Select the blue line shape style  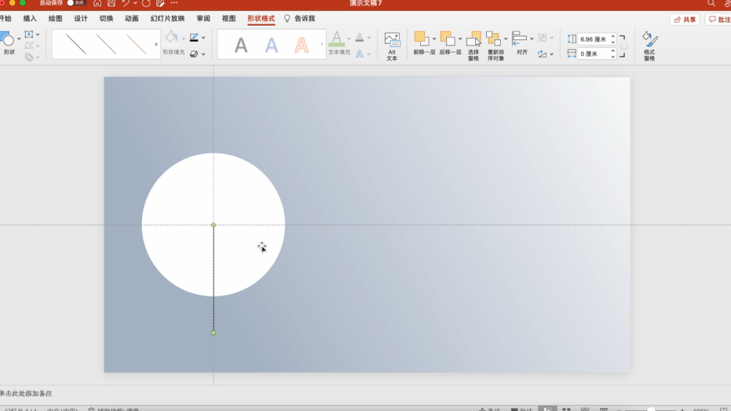click(106, 44)
